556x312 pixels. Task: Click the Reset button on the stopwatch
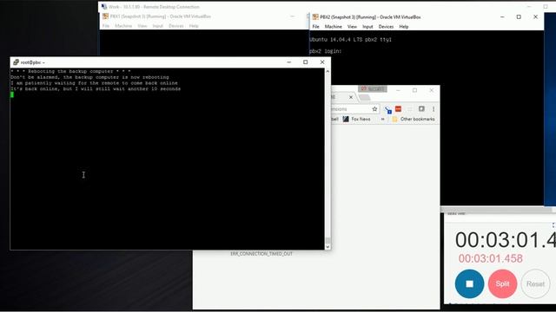tap(535, 283)
